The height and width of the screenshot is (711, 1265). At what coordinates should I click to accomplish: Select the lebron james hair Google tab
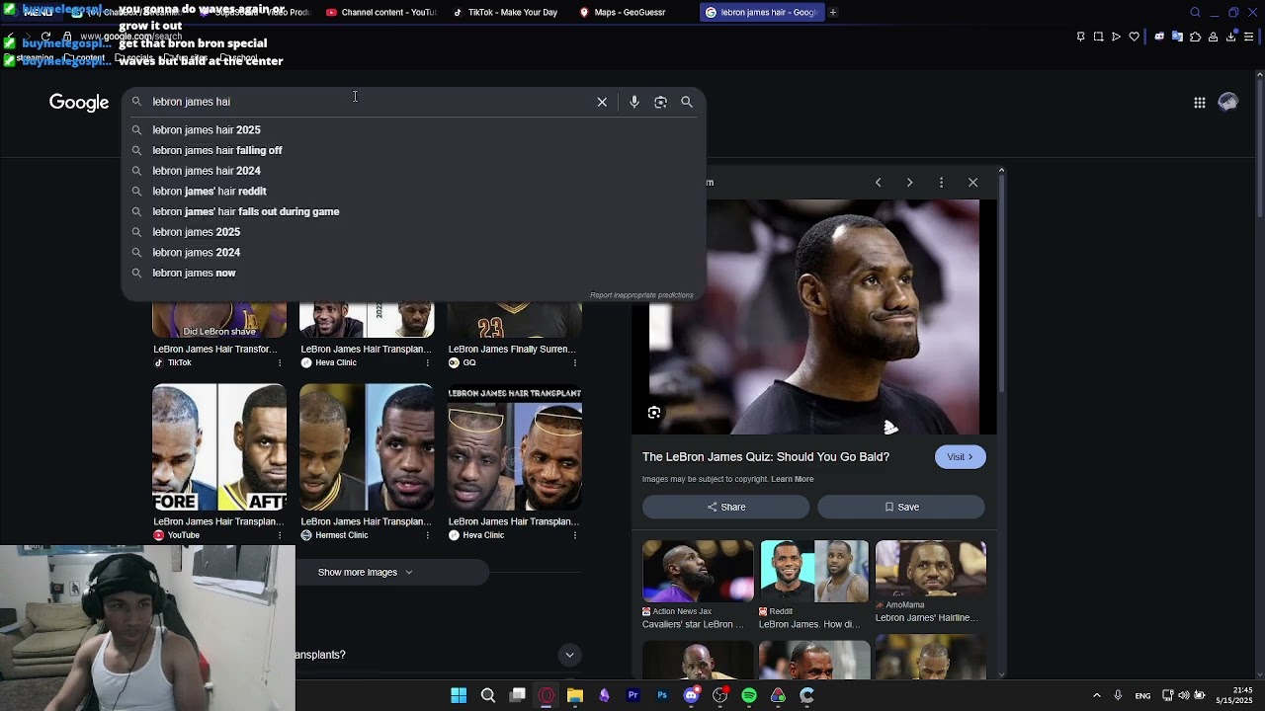[x=762, y=12]
